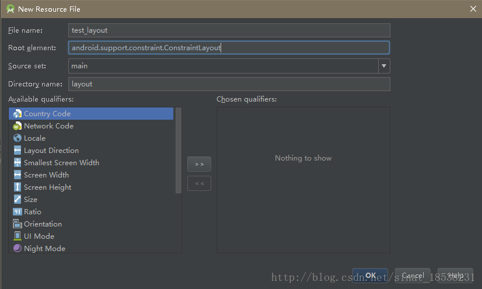Image resolution: width=482 pixels, height=289 pixels.
Task: Click the available qualifiers list scrollbar
Action: click(x=179, y=151)
